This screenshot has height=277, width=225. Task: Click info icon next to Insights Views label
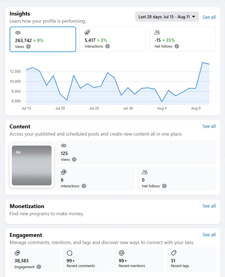[28, 46]
